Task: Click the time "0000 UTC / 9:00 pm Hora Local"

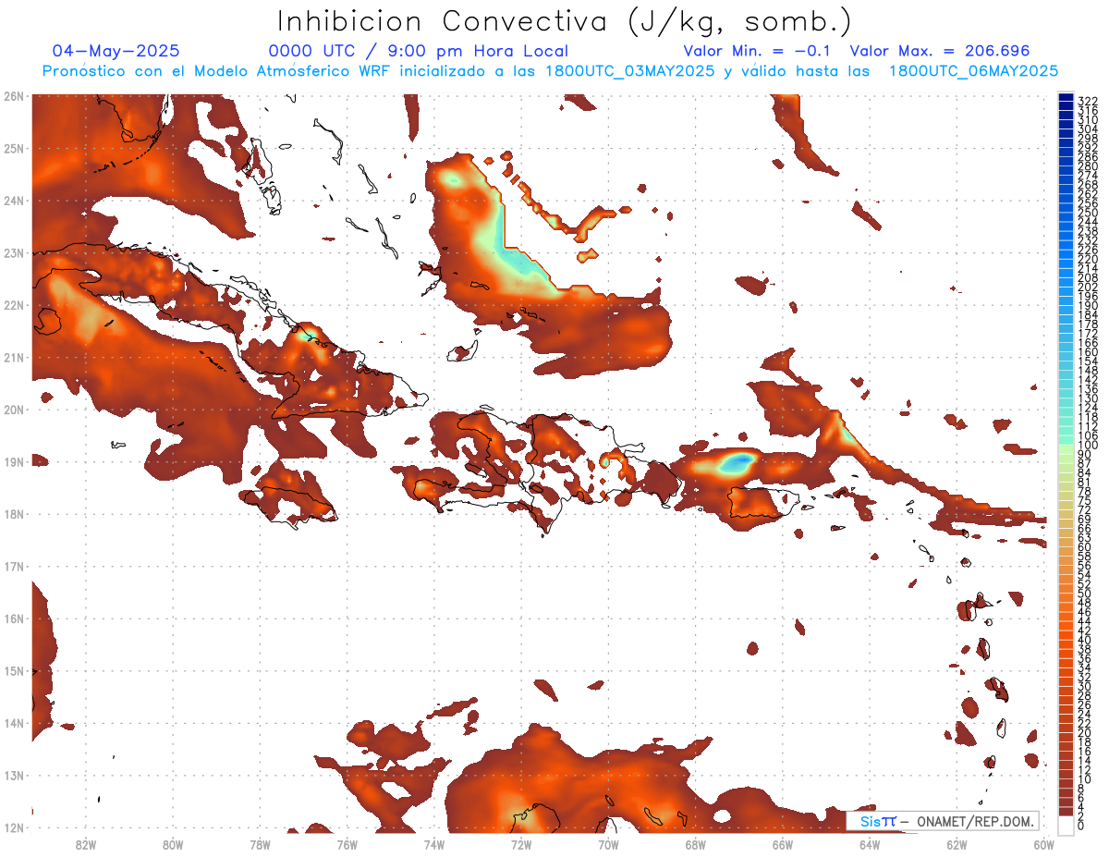Action: (419, 51)
